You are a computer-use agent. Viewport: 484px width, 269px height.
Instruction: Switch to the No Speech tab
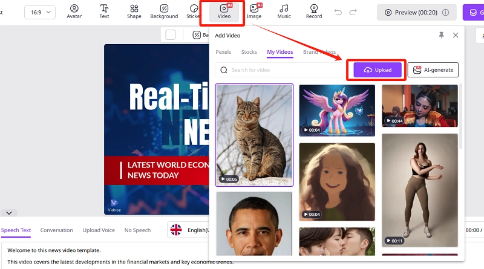(137, 230)
